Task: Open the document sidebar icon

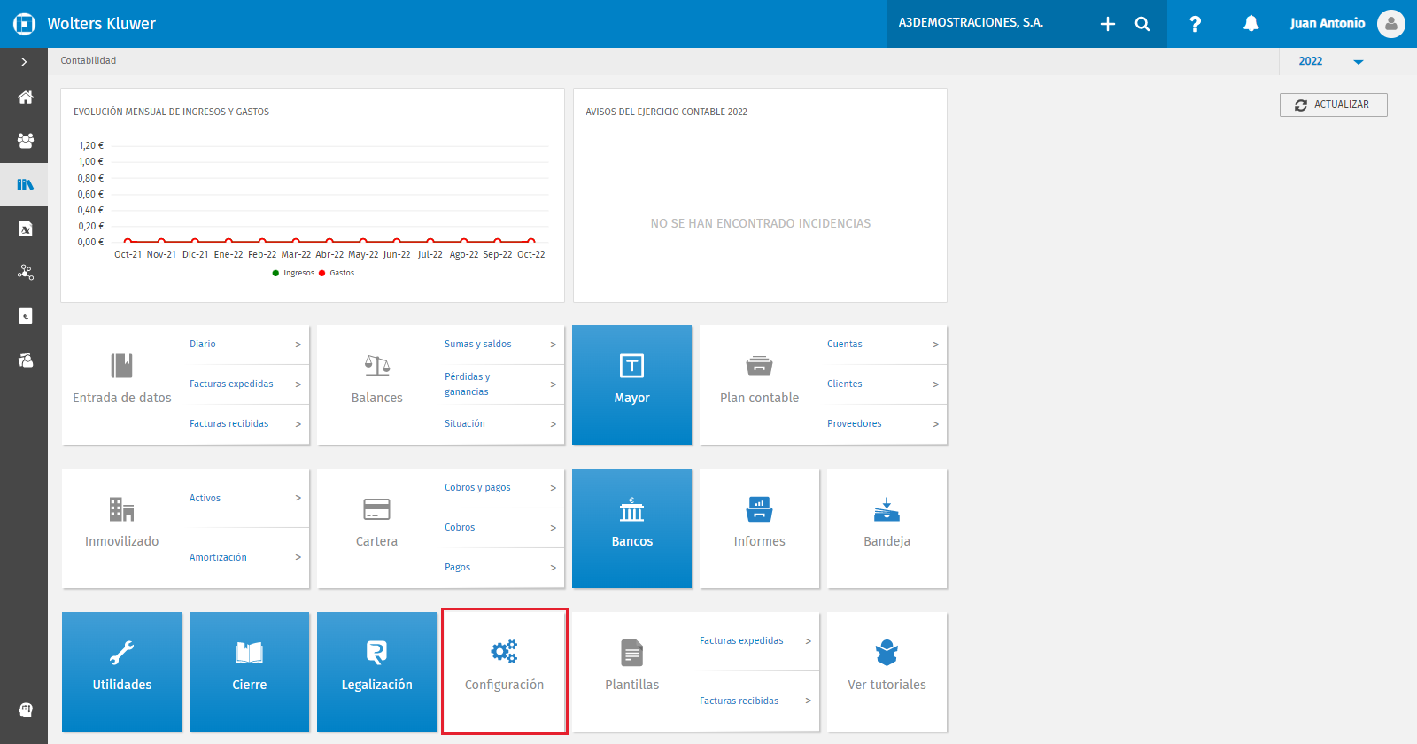Action: 26,229
